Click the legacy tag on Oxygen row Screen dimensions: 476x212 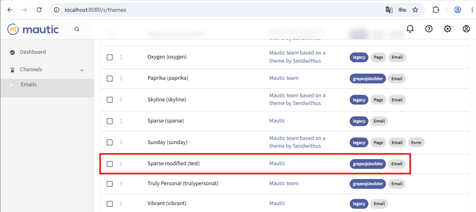pyautogui.click(x=359, y=57)
